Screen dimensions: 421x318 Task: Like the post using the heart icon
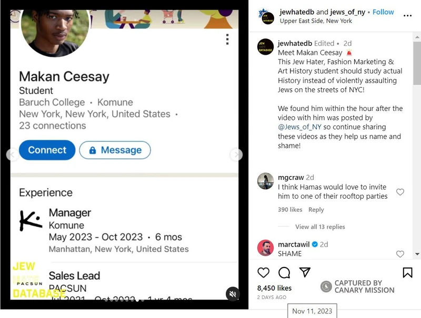coord(263,273)
